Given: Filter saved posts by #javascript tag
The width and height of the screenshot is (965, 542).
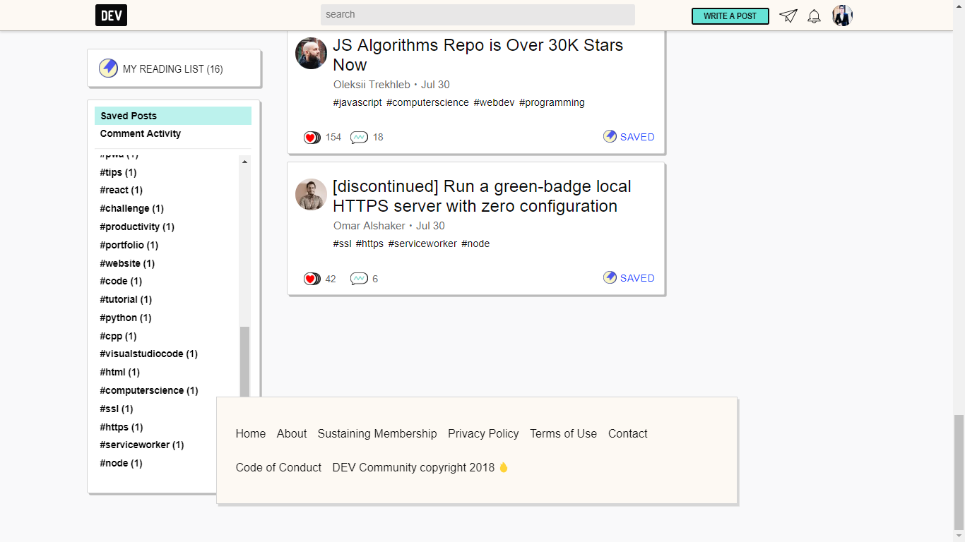Looking at the screenshot, I should click(x=357, y=102).
